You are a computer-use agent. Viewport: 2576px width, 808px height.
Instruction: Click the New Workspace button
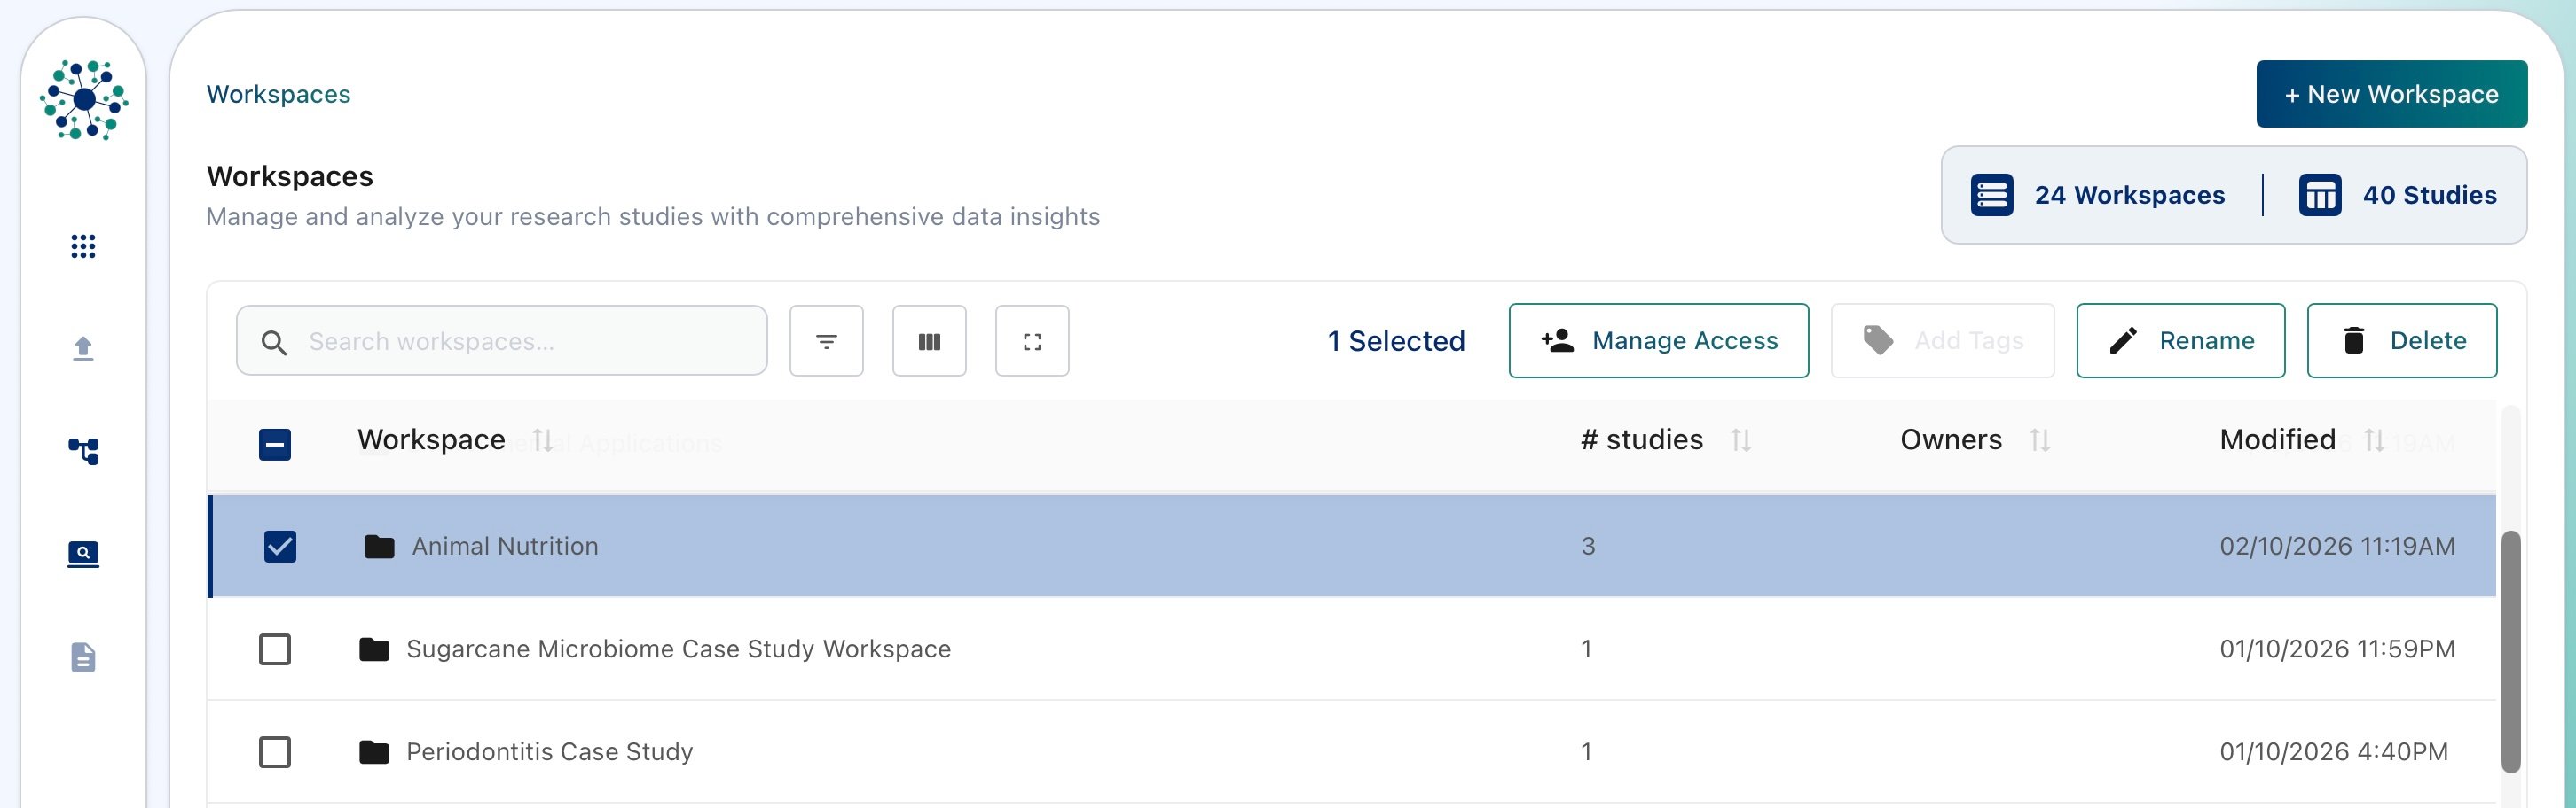coord(2391,94)
